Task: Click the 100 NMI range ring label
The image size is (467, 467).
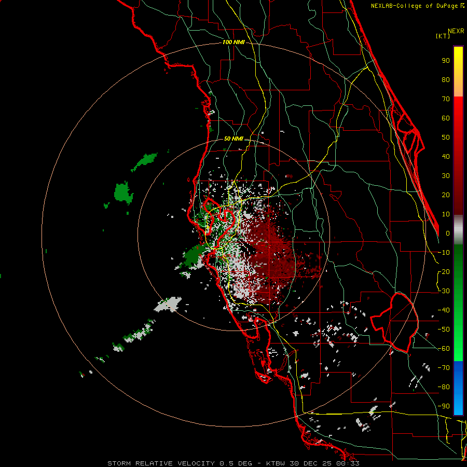Action: 233,42
